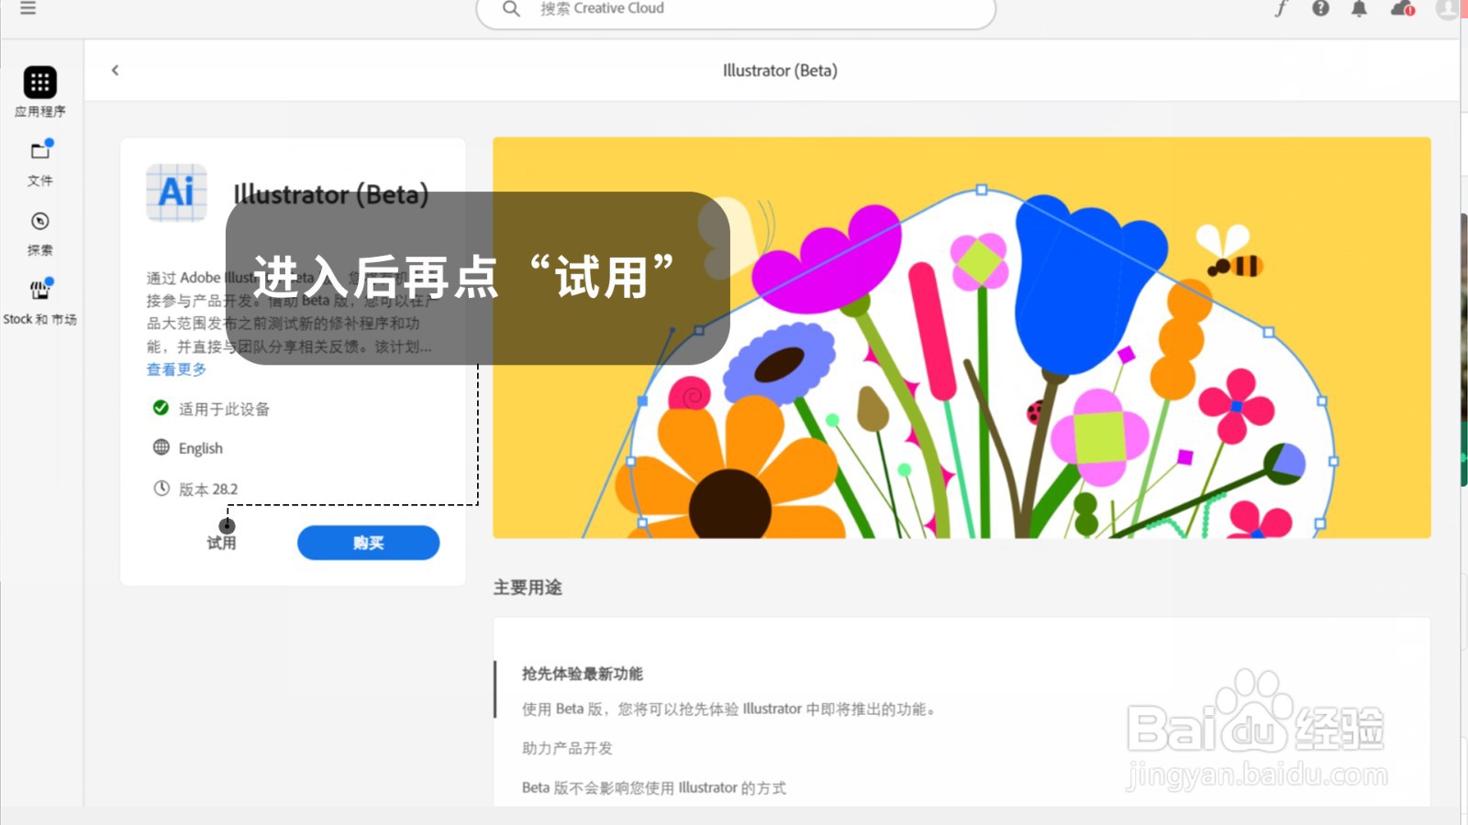The image size is (1468, 825).
Task: Click the blue 购买 button
Action: point(368,543)
